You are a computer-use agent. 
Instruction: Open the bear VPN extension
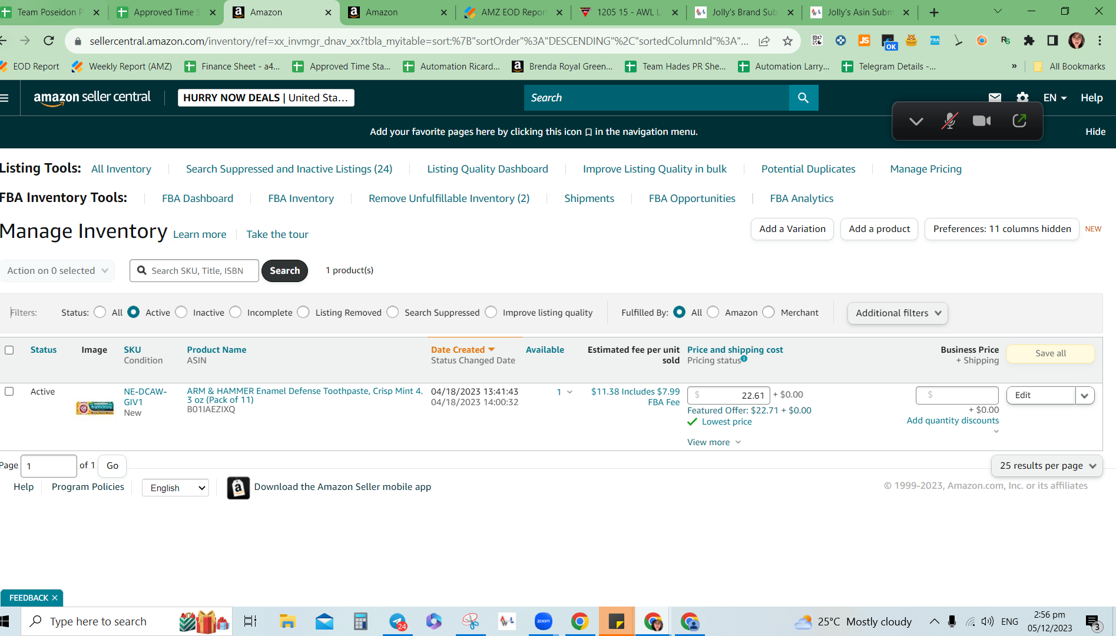coord(911,40)
